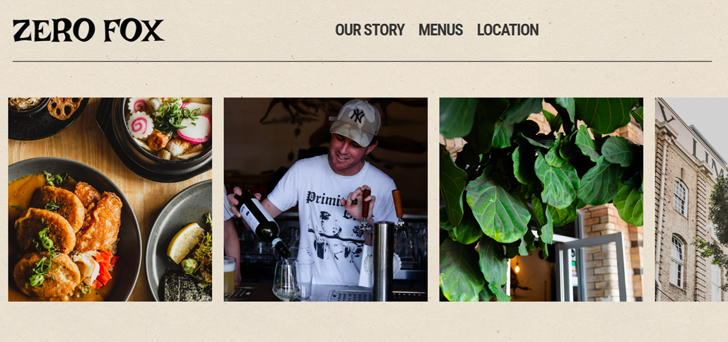728x342 pixels.
Task: Go to the Menus page
Action: tap(440, 30)
